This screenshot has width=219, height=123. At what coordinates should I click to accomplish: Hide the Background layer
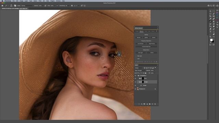(x=136, y=89)
